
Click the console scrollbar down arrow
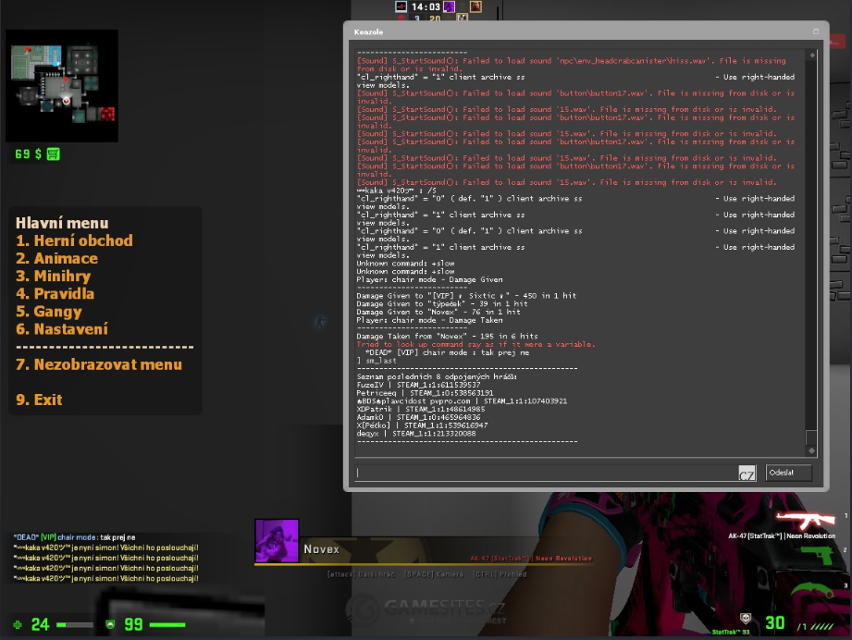coord(811,450)
